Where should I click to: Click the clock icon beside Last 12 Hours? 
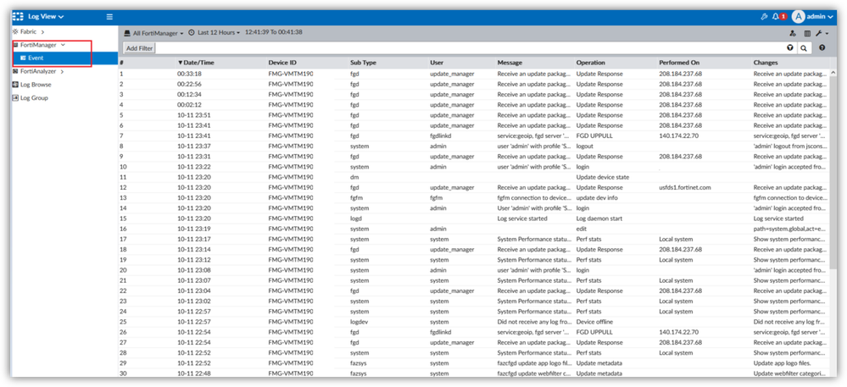[192, 33]
